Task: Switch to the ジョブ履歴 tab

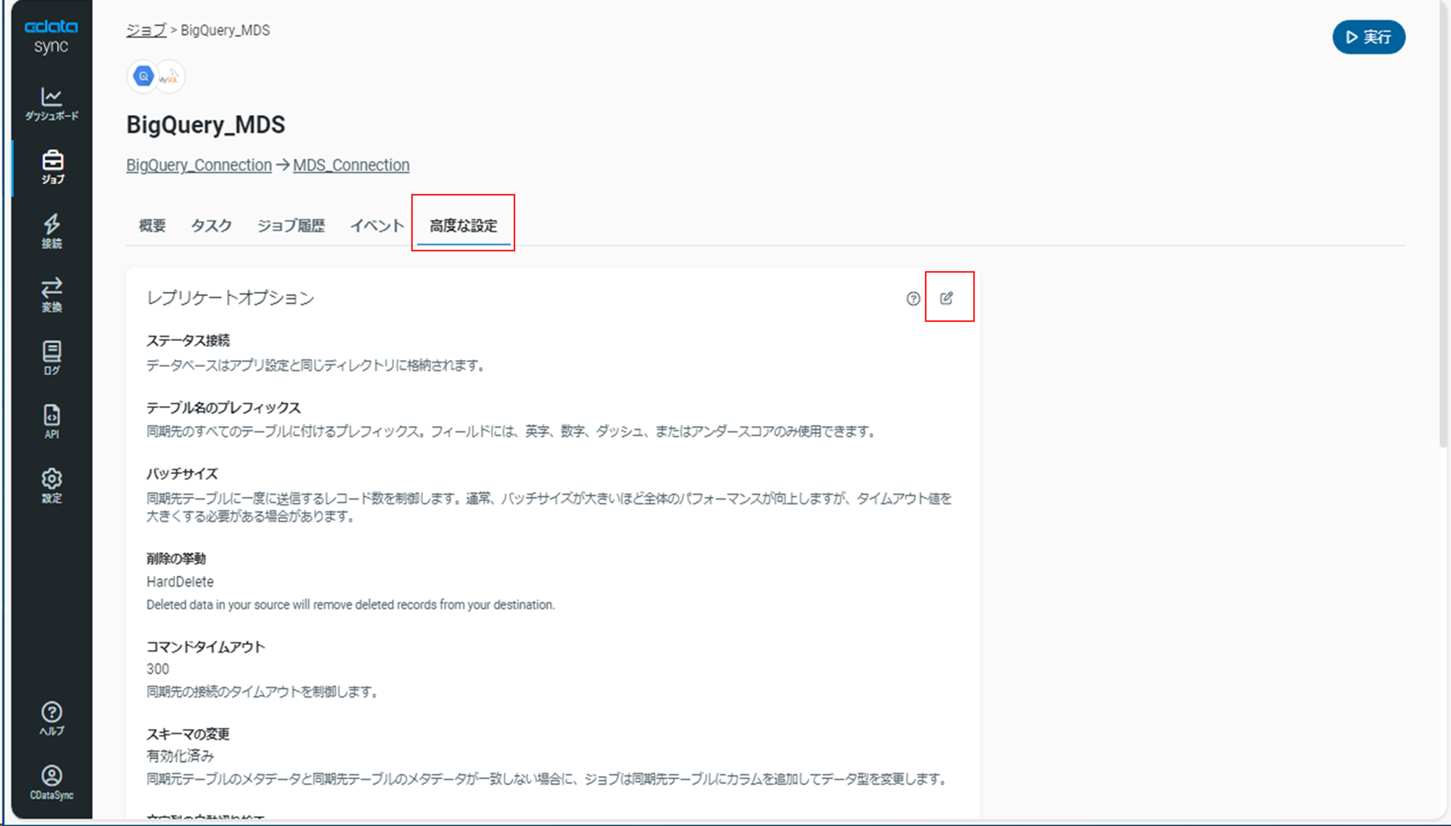Action: [291, 225]
